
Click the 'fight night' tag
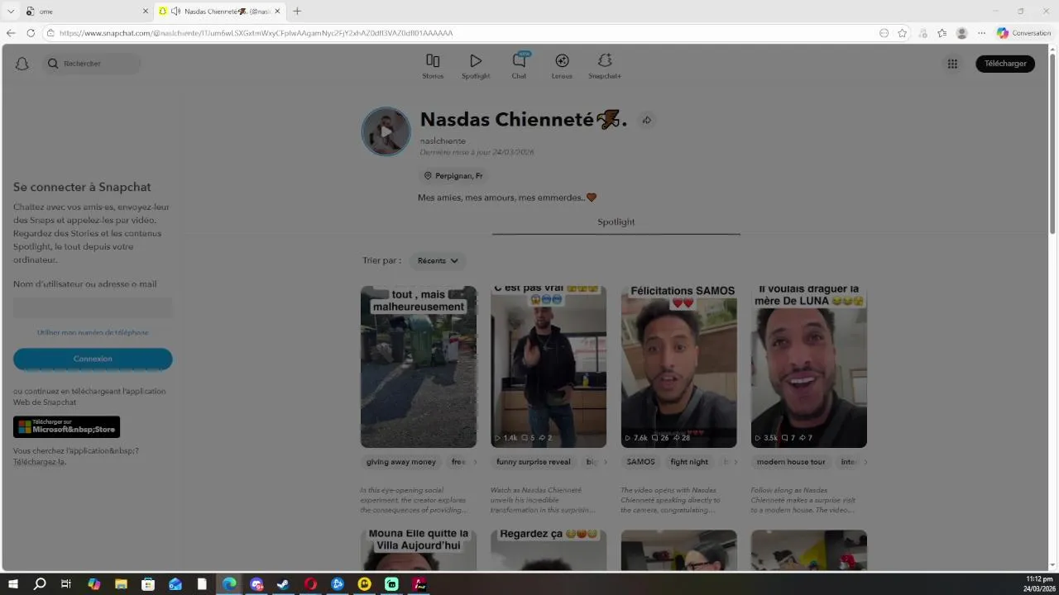[689, 462]
